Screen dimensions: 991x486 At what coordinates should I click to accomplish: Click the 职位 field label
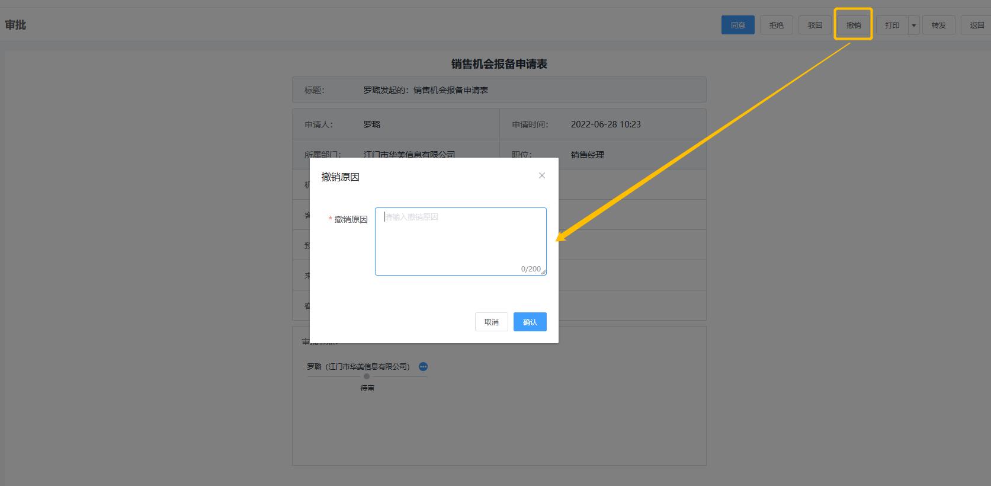522,155
